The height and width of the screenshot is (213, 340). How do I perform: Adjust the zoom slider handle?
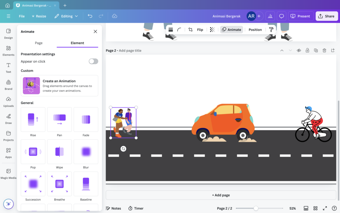(x=256, y=208)
